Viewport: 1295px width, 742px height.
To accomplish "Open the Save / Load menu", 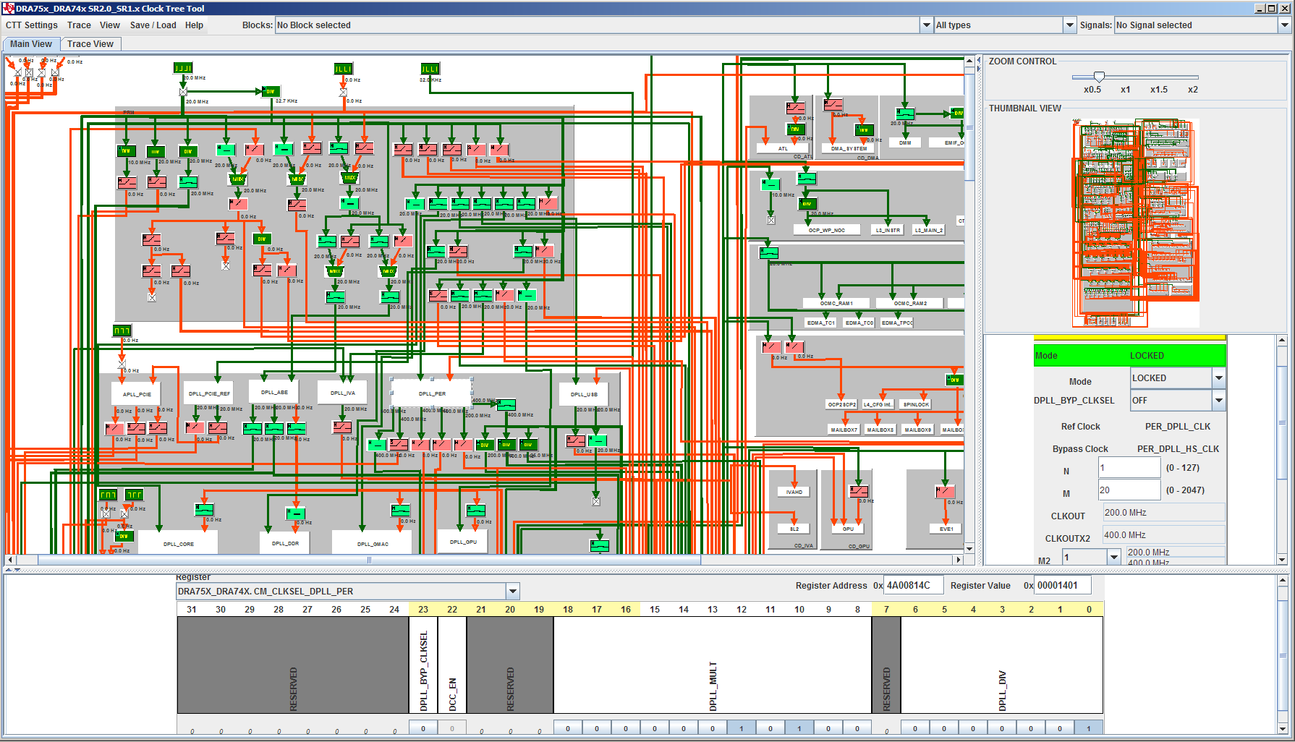I will click(153, 25).
